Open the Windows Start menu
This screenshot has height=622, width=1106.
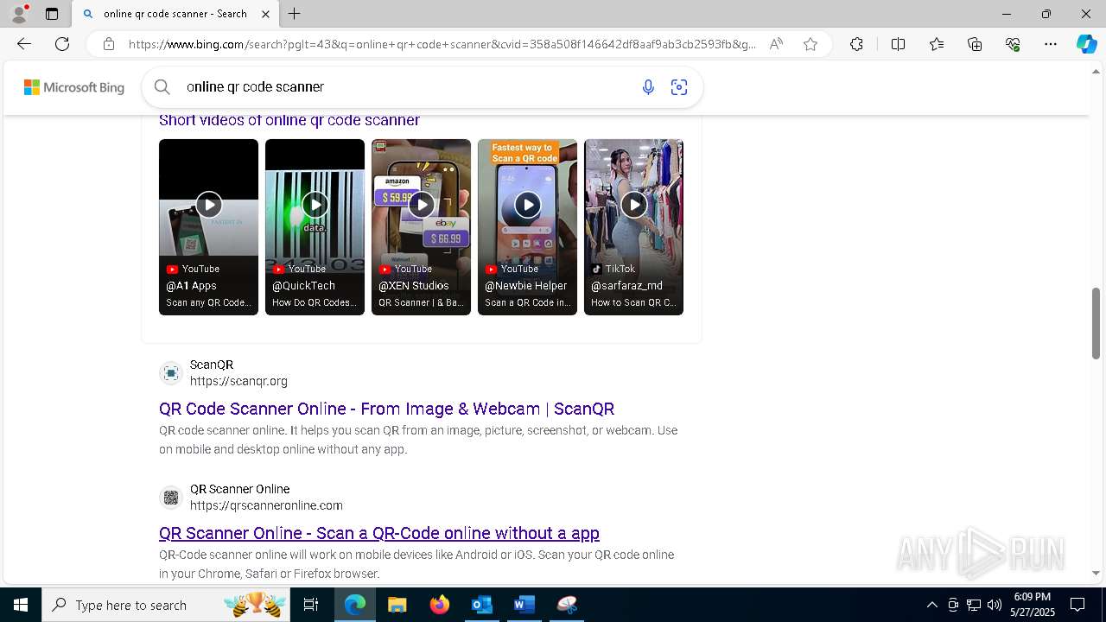[x=20, y=605]
